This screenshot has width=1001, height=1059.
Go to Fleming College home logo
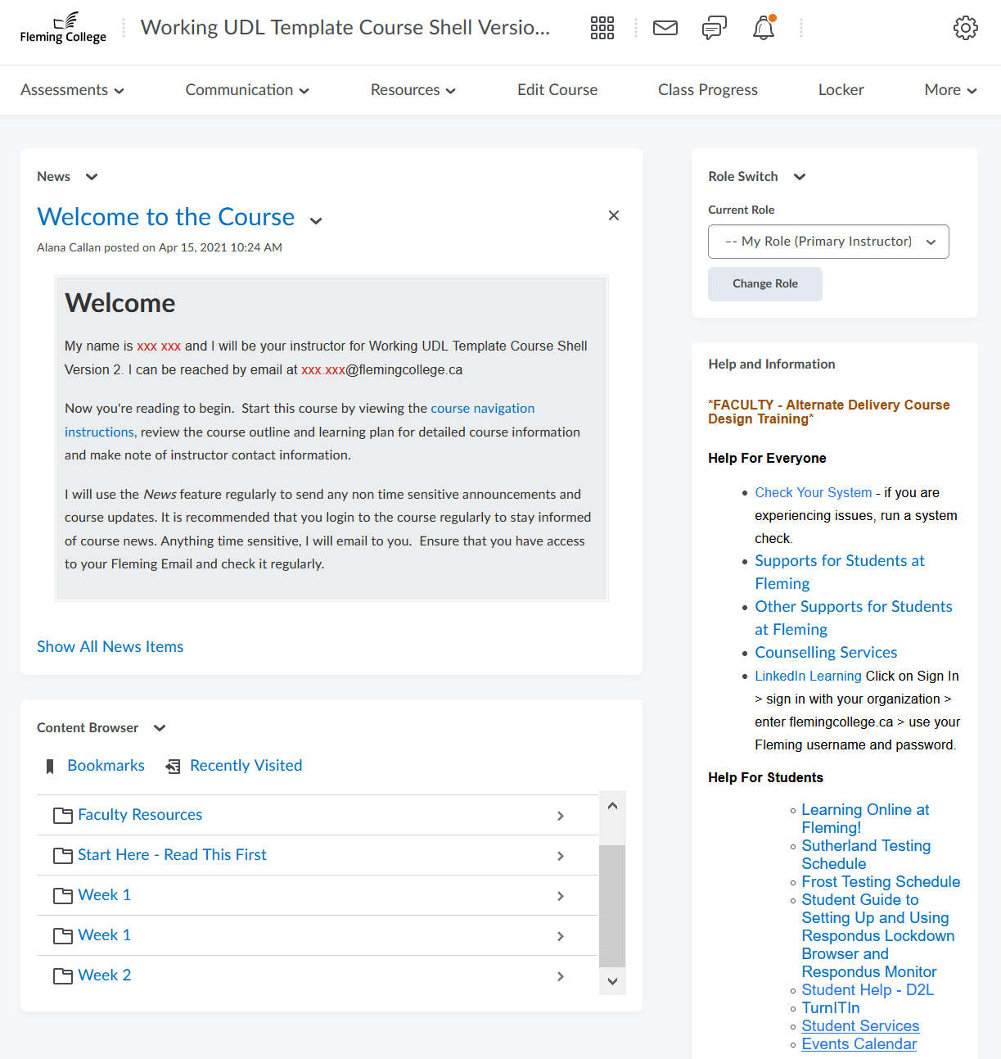coord(63,28)
